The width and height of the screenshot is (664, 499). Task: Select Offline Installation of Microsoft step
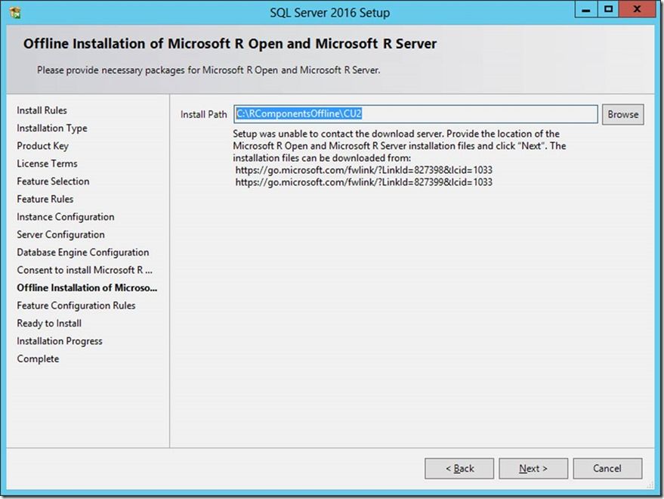pos(87,288)
